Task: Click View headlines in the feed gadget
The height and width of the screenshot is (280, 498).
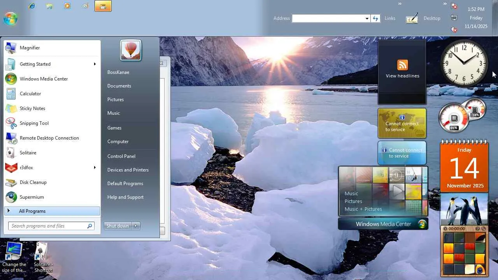Action: (x=402, y=76)
